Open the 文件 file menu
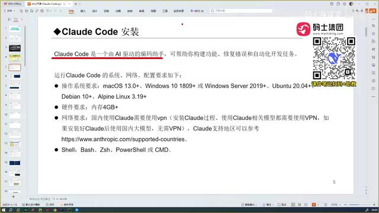The width and height of the screenshot is (379, 213). [x=9, y=11]
